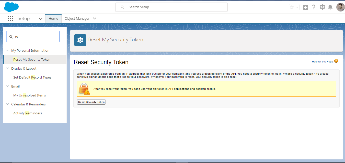Switch to the Home tab
Screen dimensions: 345x163
click(x=53, y=18)
